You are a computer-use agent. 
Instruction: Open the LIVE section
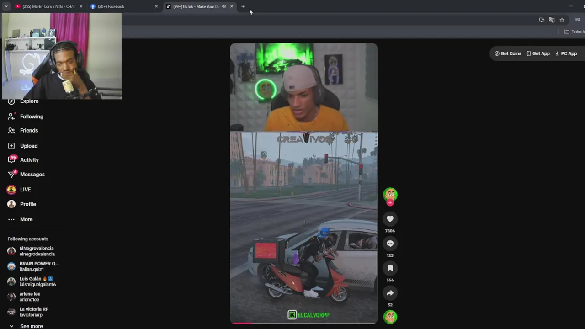(25, 190)
